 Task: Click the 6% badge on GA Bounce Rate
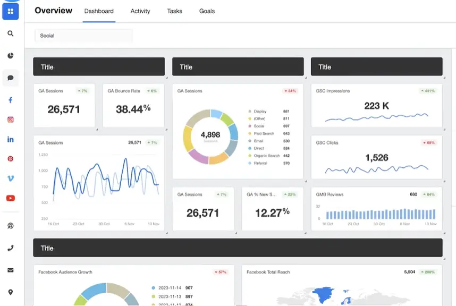152,91
